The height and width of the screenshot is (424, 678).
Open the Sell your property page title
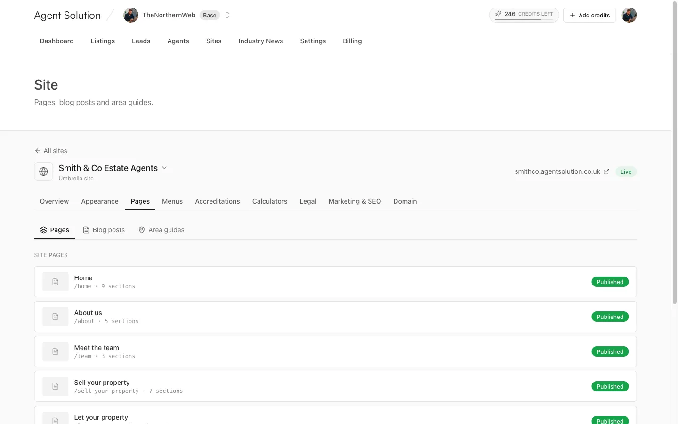click(102, 383)
